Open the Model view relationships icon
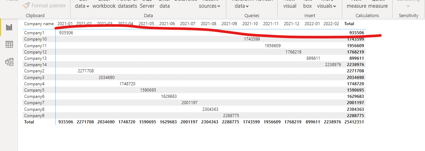 (x=9, y=62)
